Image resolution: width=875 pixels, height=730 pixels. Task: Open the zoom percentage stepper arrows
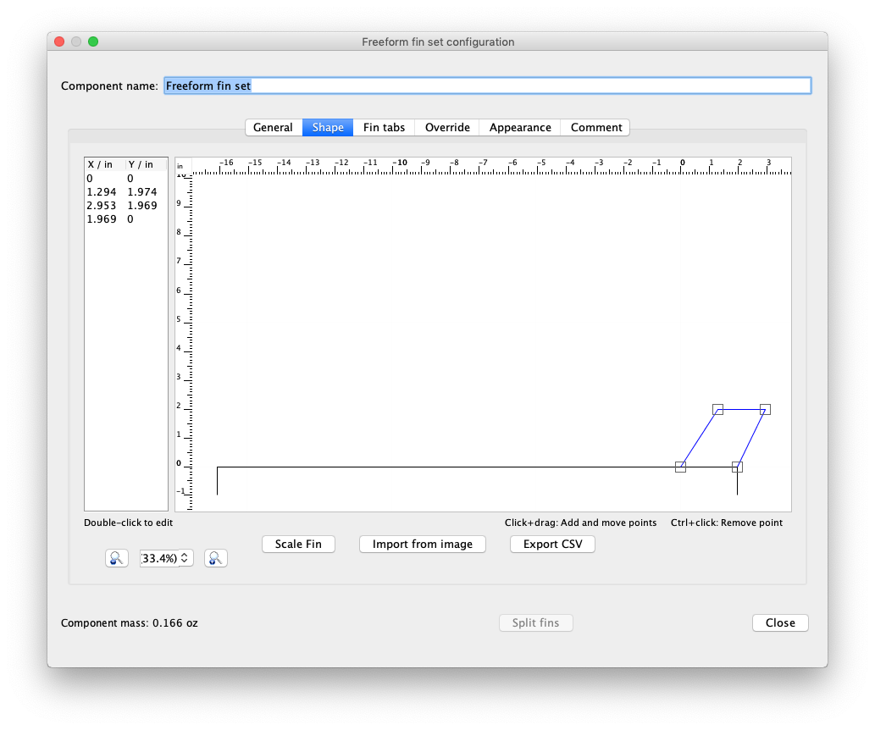185,558
